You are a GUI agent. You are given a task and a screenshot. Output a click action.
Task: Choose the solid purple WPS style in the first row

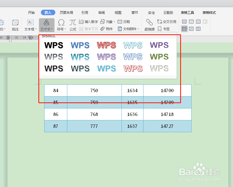tap(159, 45)
